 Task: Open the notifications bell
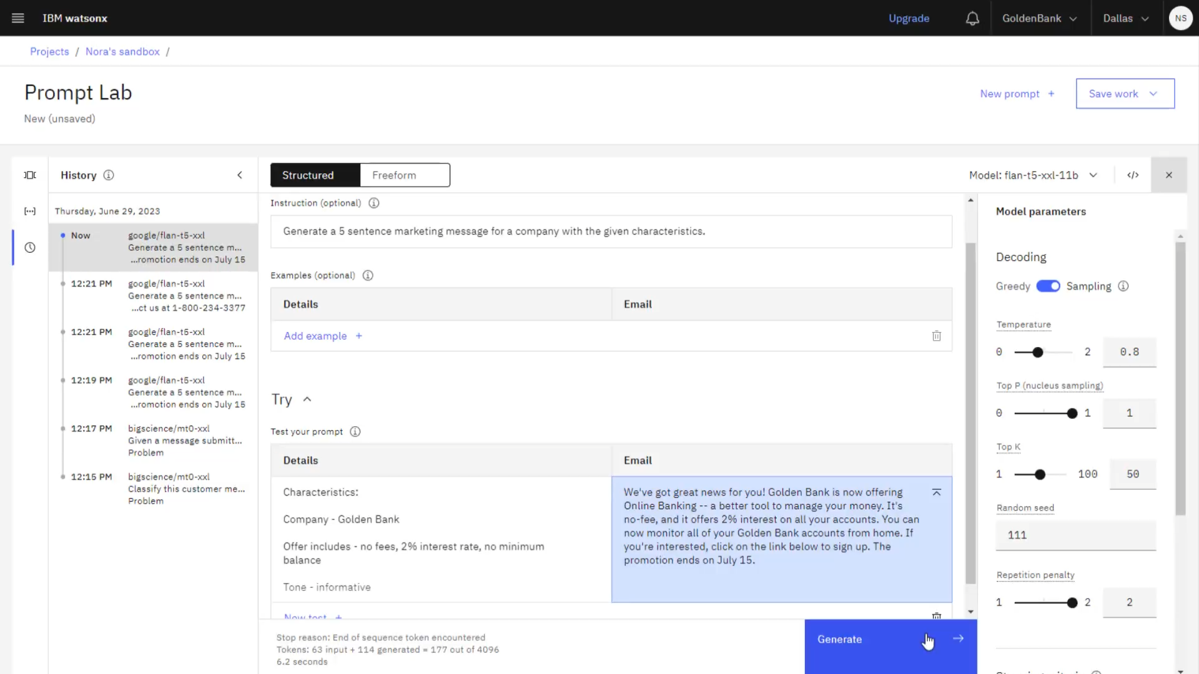972,18
